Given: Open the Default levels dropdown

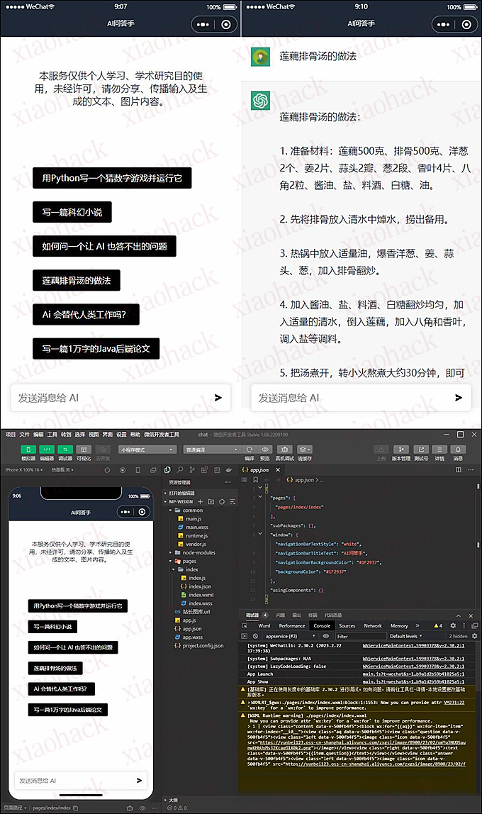Looking at the screenshot, I should coord(406,636).
